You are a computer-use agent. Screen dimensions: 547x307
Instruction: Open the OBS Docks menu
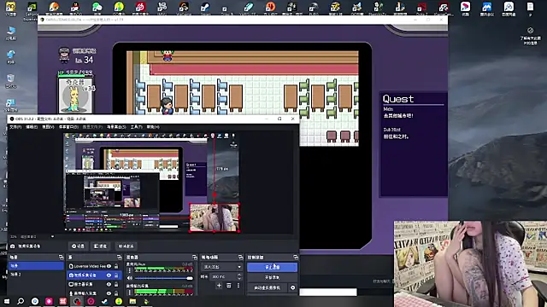tap(68, 127)
